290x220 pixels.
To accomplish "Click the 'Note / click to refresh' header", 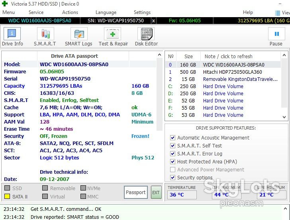I will click(241, 56).
